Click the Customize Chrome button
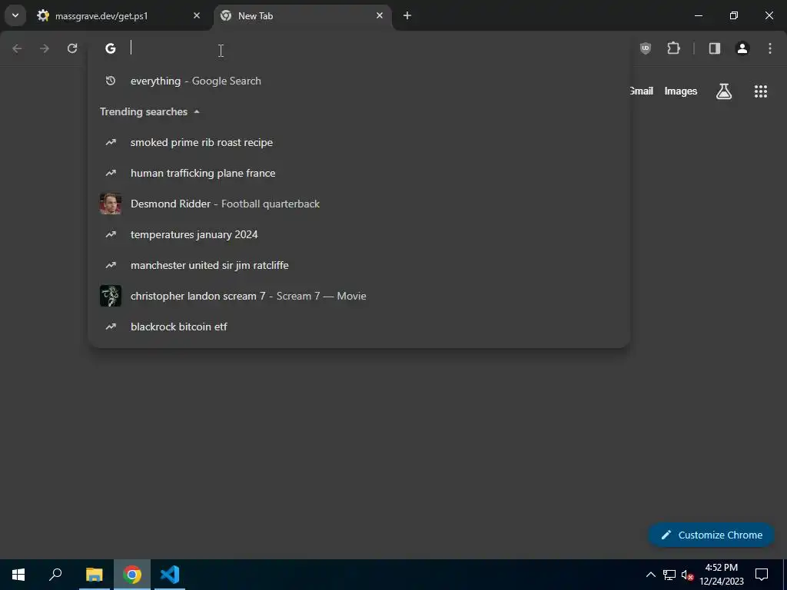The width and height of the screenshot is (787, 590). point(712,535)
